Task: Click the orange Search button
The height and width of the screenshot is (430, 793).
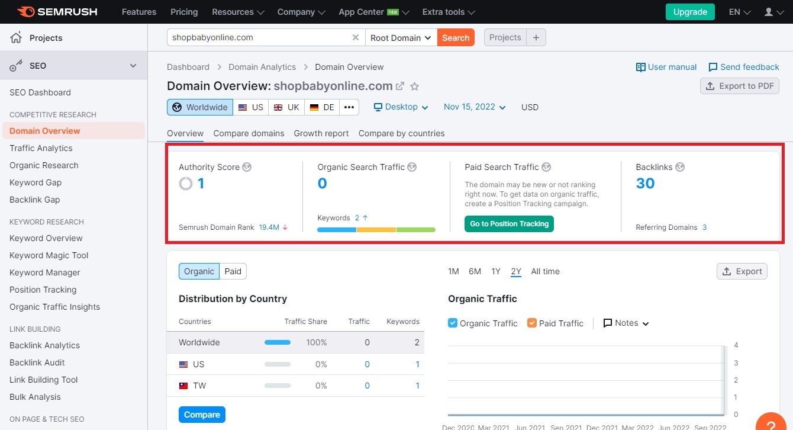Action: pos(456,37)
